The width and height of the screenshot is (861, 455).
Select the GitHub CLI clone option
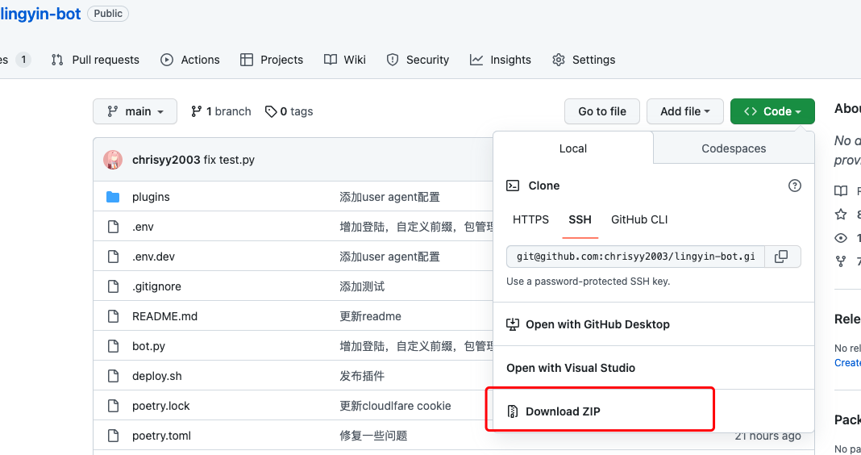click(639, 219)
